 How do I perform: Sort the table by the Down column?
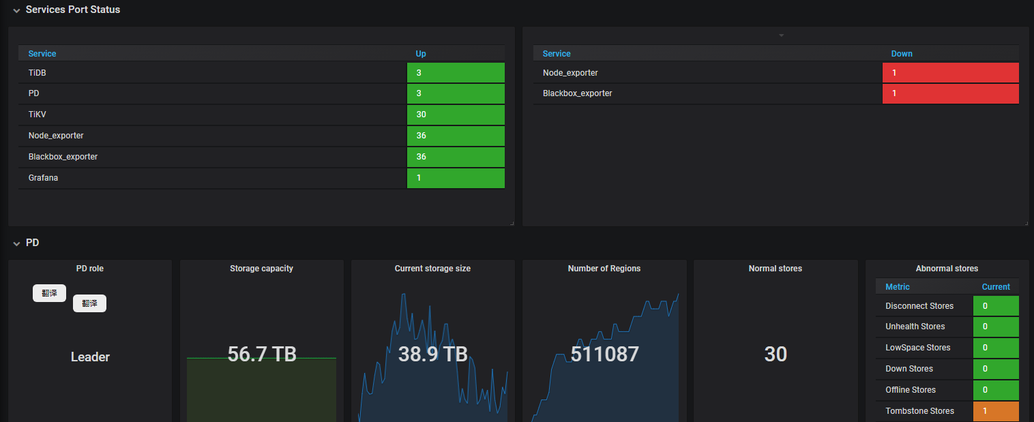coord(901,54)
